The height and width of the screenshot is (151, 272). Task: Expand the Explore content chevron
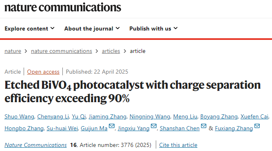click(53, 28)
